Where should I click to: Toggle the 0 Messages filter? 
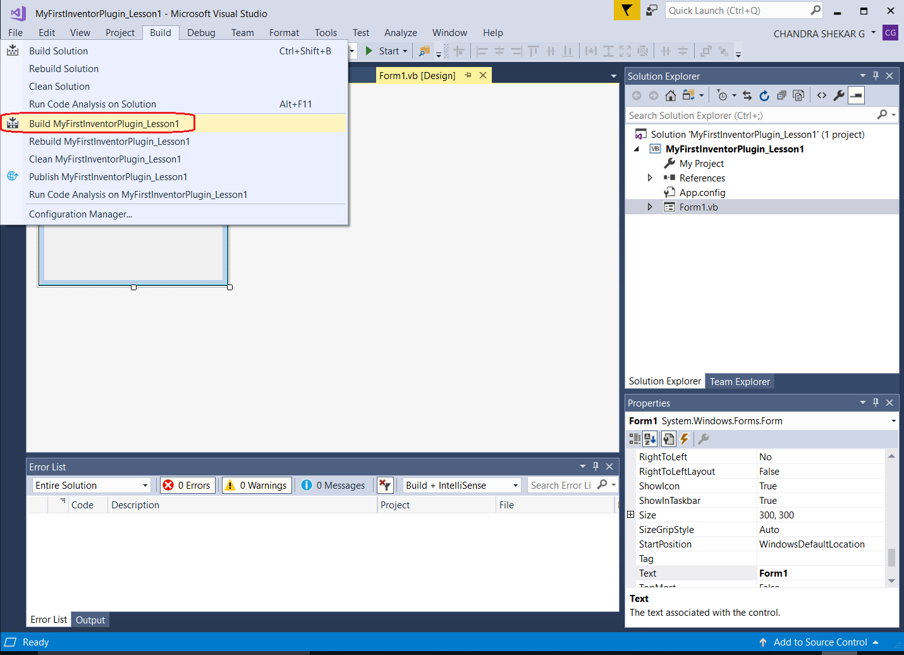[333, 485]
